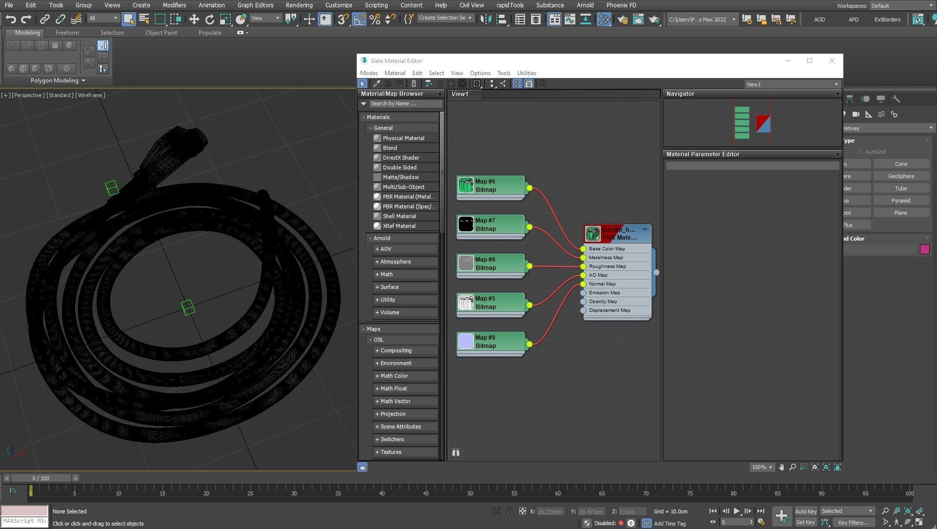The image size is (937, 529).
Task: Click the Delete Selected trash icon in Slate
Action: click(x=414, y=84)
